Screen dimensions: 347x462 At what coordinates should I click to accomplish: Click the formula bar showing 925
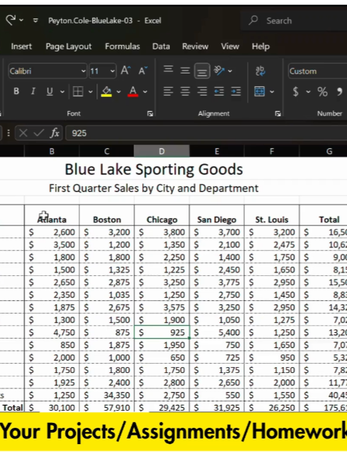coord(206,133)
